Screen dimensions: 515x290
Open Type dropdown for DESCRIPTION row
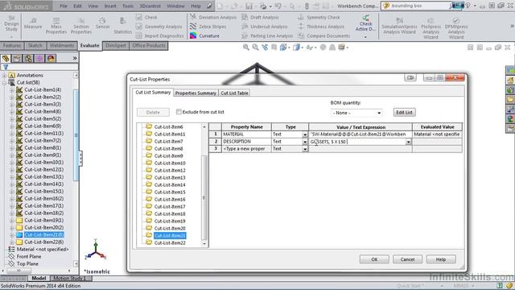point(304,142)
